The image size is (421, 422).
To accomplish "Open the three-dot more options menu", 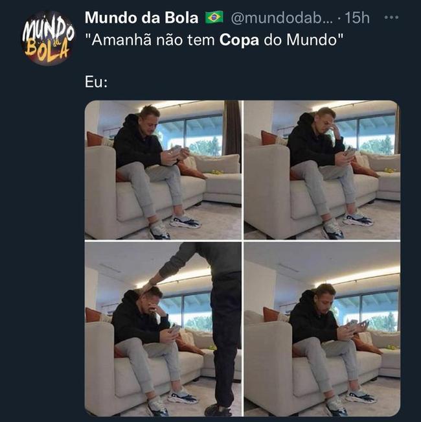I will [391, 18].
